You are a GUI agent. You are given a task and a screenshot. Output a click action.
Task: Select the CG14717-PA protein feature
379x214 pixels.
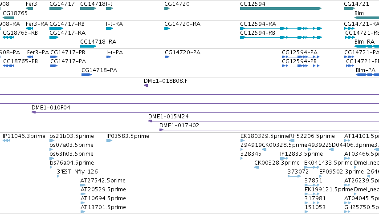click(x=54, y=66)
